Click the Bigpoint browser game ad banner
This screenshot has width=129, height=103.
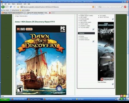click(x=106, y=51)
